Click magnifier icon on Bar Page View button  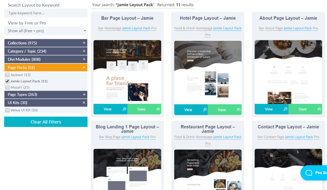pyautogui.click(x=124, y=109)
